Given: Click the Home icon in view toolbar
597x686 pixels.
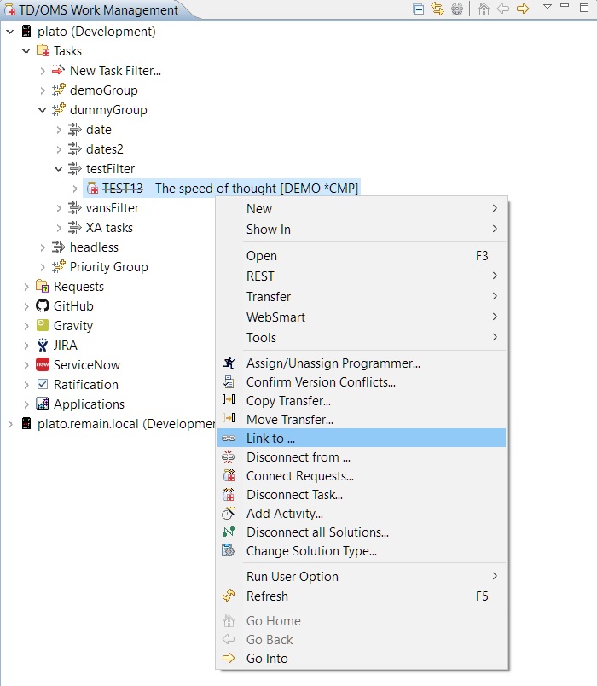Looking at the screenshot, I should tap(484, 9).
